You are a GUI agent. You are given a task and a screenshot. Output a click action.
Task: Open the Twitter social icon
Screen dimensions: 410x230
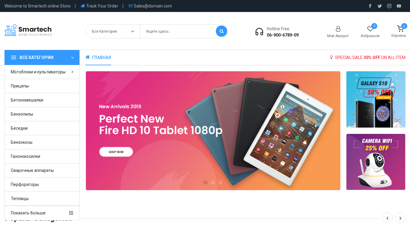tap(380, 6)
